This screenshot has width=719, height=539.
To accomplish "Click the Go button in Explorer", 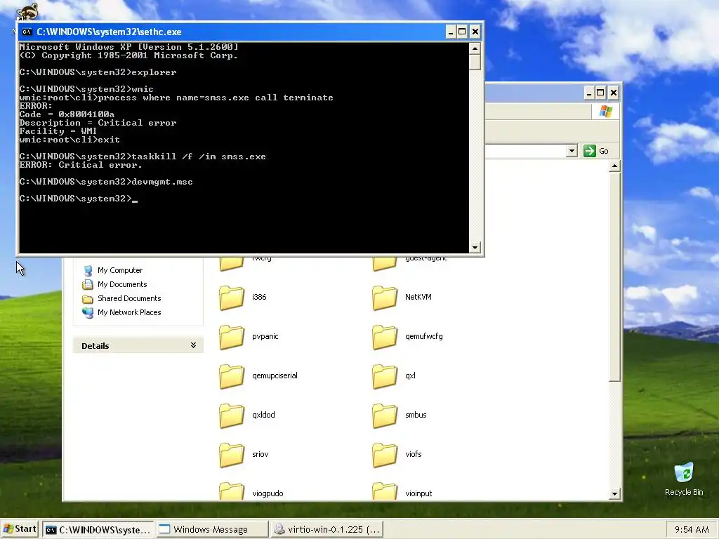I will click(597, 151).
